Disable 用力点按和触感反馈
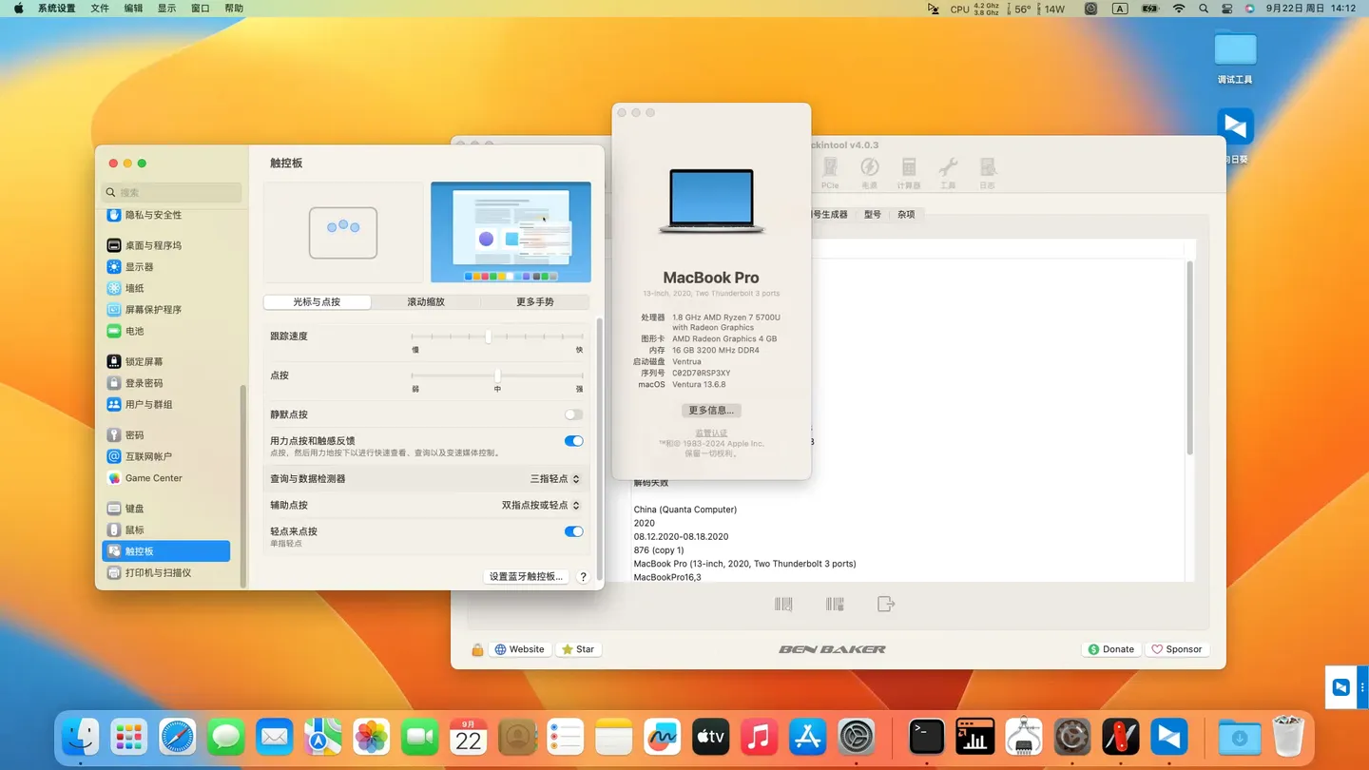1369x770 pixels. click(x=573, y=440)
